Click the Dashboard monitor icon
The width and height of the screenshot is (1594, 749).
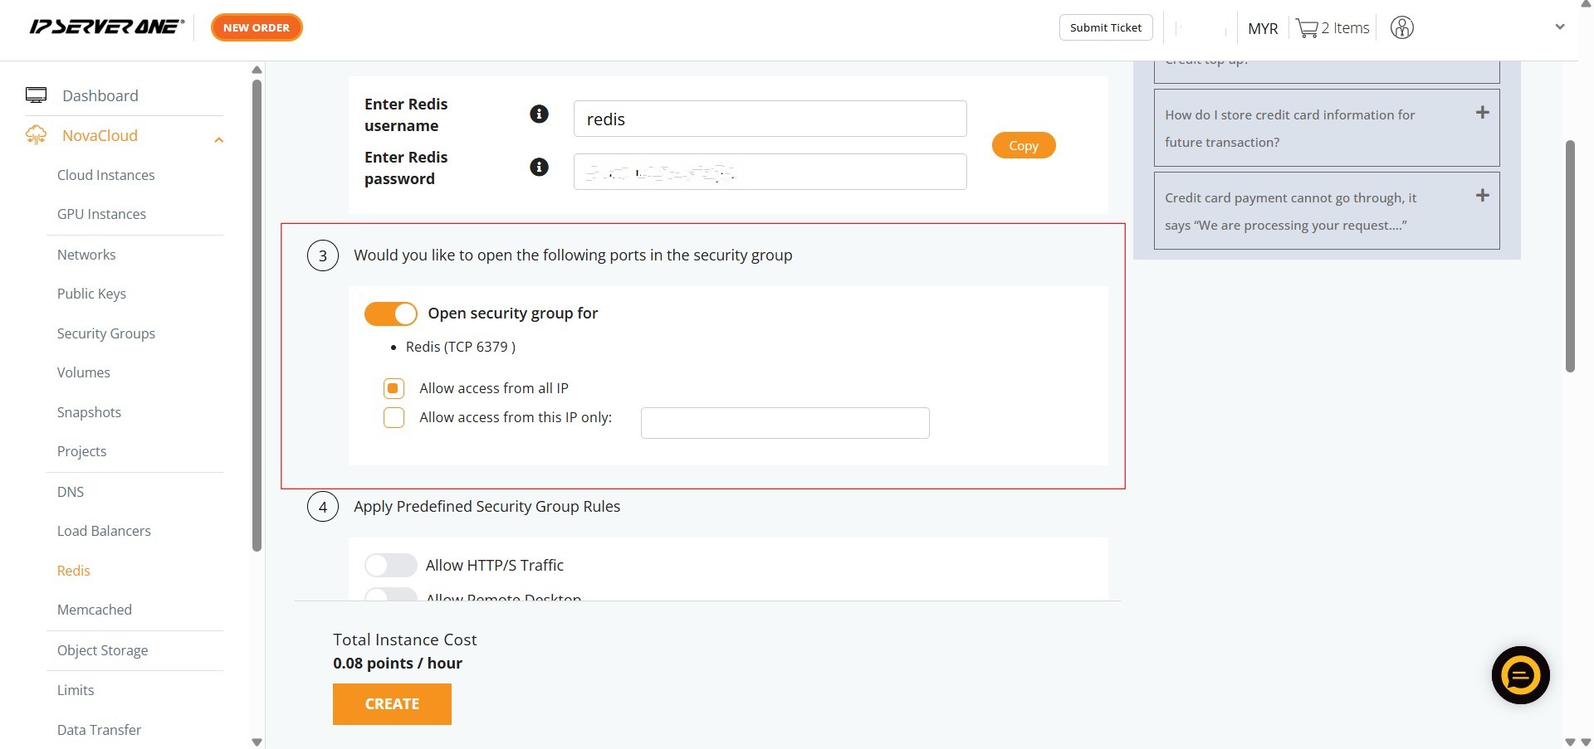pos(36,95)
